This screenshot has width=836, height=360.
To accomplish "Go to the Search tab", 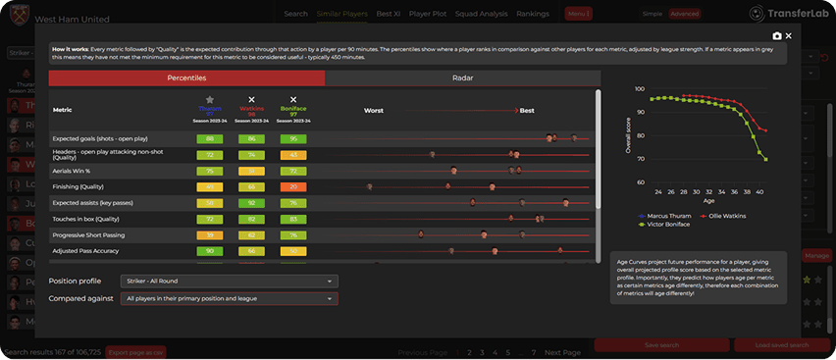I will click(296, 14).
